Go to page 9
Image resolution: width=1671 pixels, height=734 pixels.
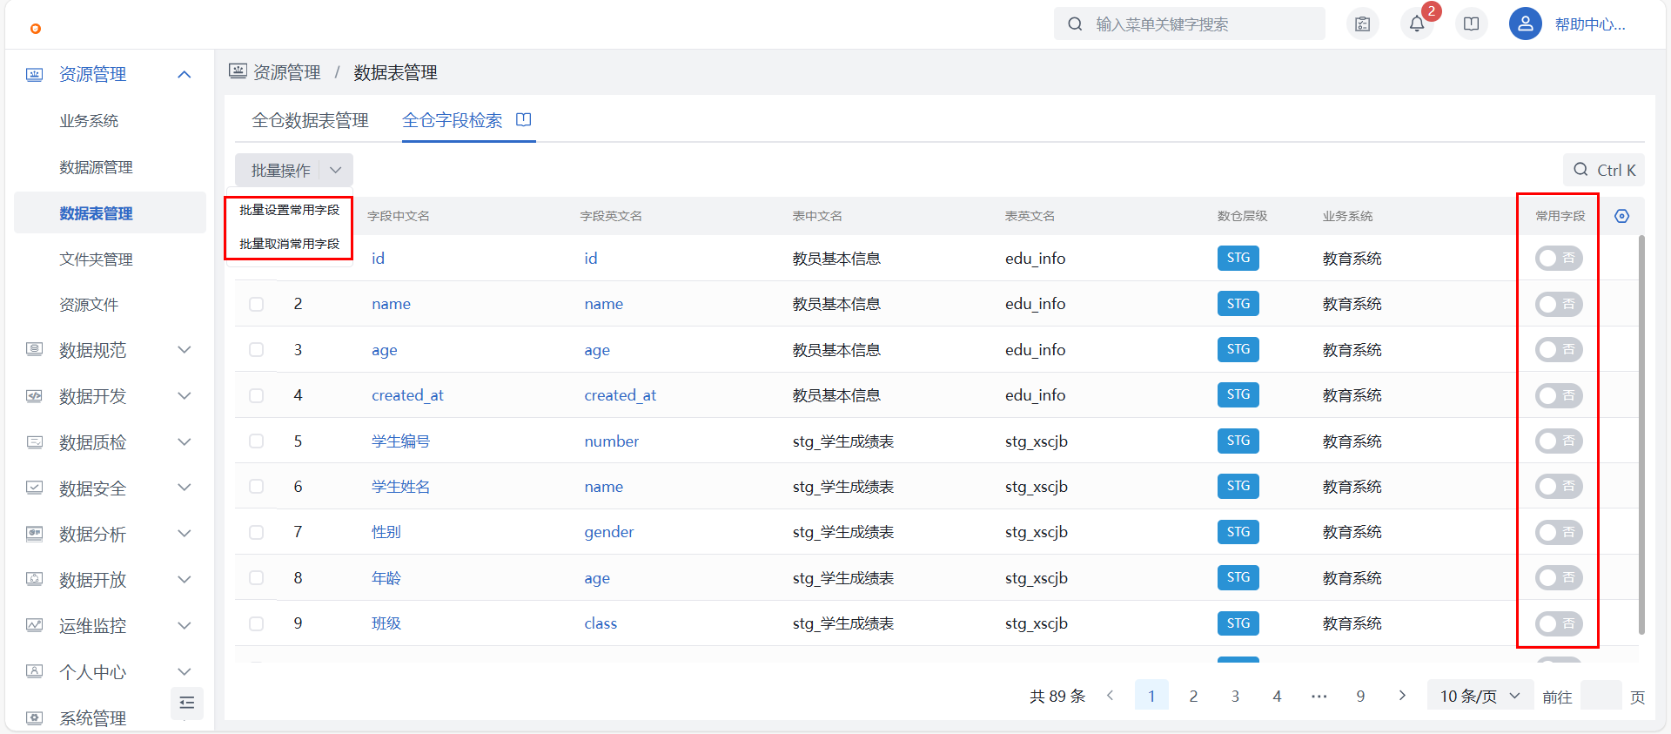click(1360, 696)
